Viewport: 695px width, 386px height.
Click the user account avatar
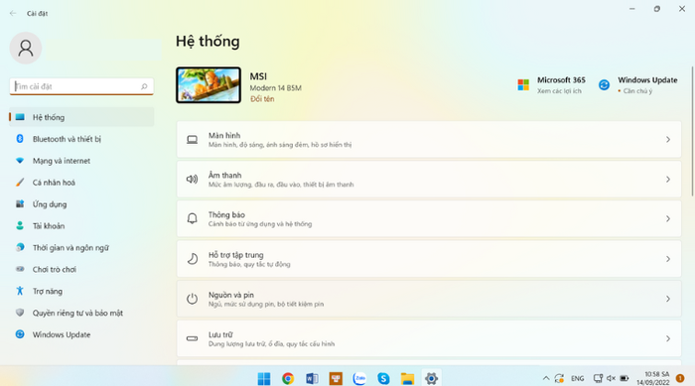26,48
